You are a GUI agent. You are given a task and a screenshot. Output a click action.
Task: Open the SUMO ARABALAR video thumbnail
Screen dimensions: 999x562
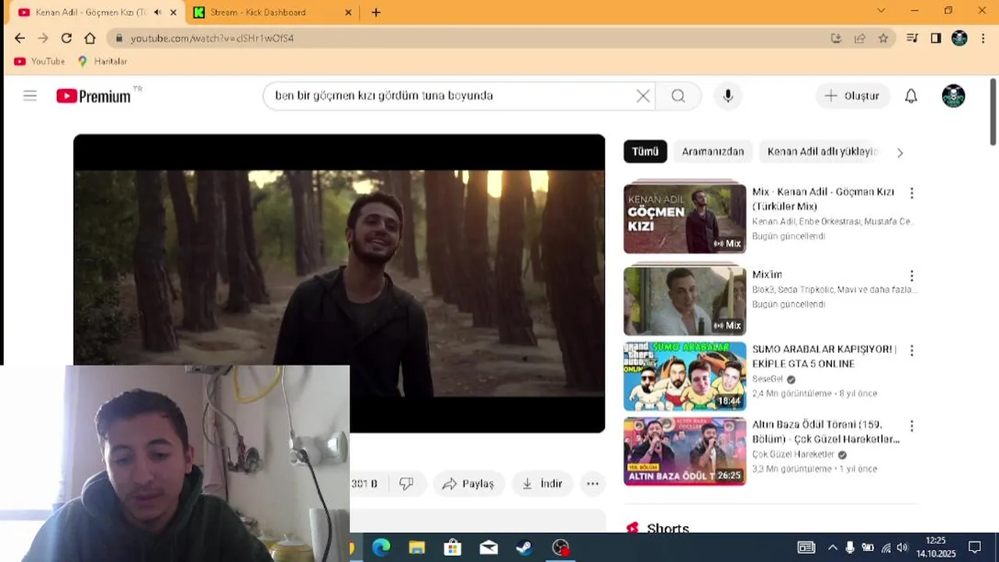[684, 376]
